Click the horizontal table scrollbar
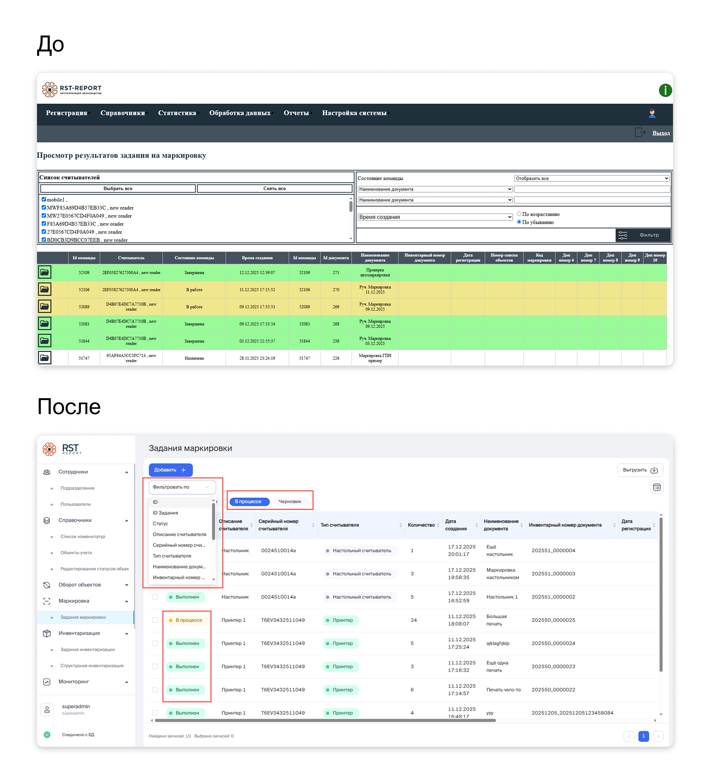Screen dimensions: 710x776 pyautogui.click(x=325, y=720)
